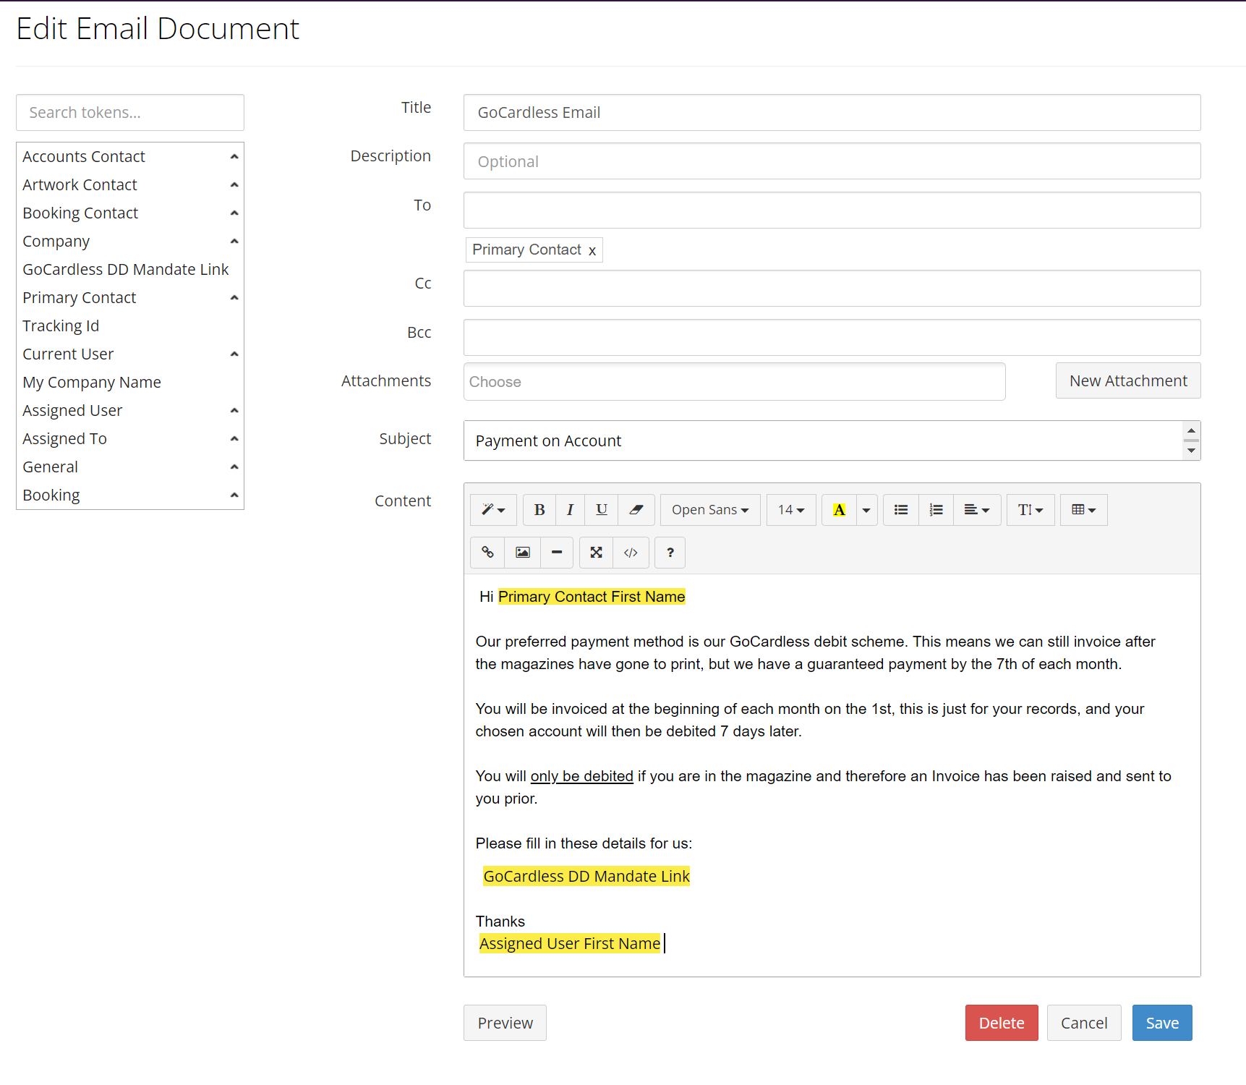Open the magic wand style dropdown
Screen dimensions: 1246x1085
point(493,510)
